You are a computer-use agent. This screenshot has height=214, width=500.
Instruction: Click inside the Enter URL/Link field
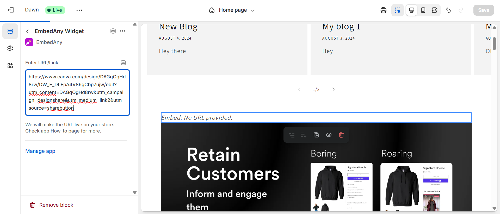point(77,92)
